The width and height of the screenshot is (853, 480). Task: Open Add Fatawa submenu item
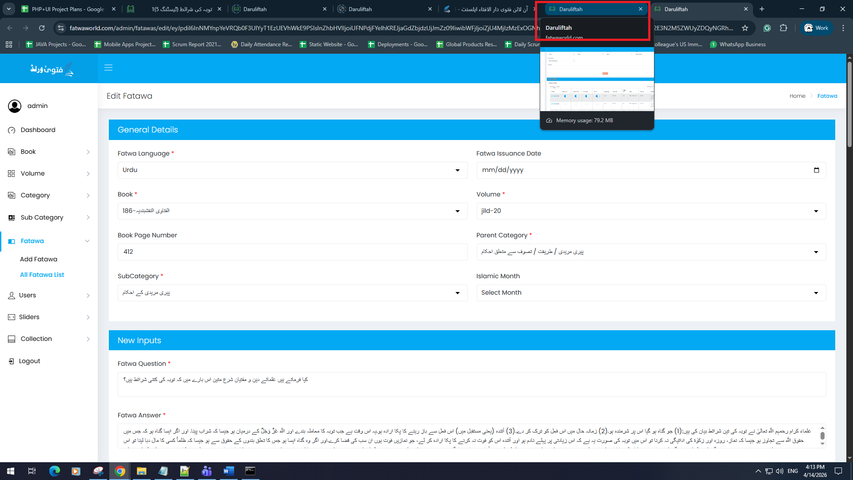(x=39, y=260)
